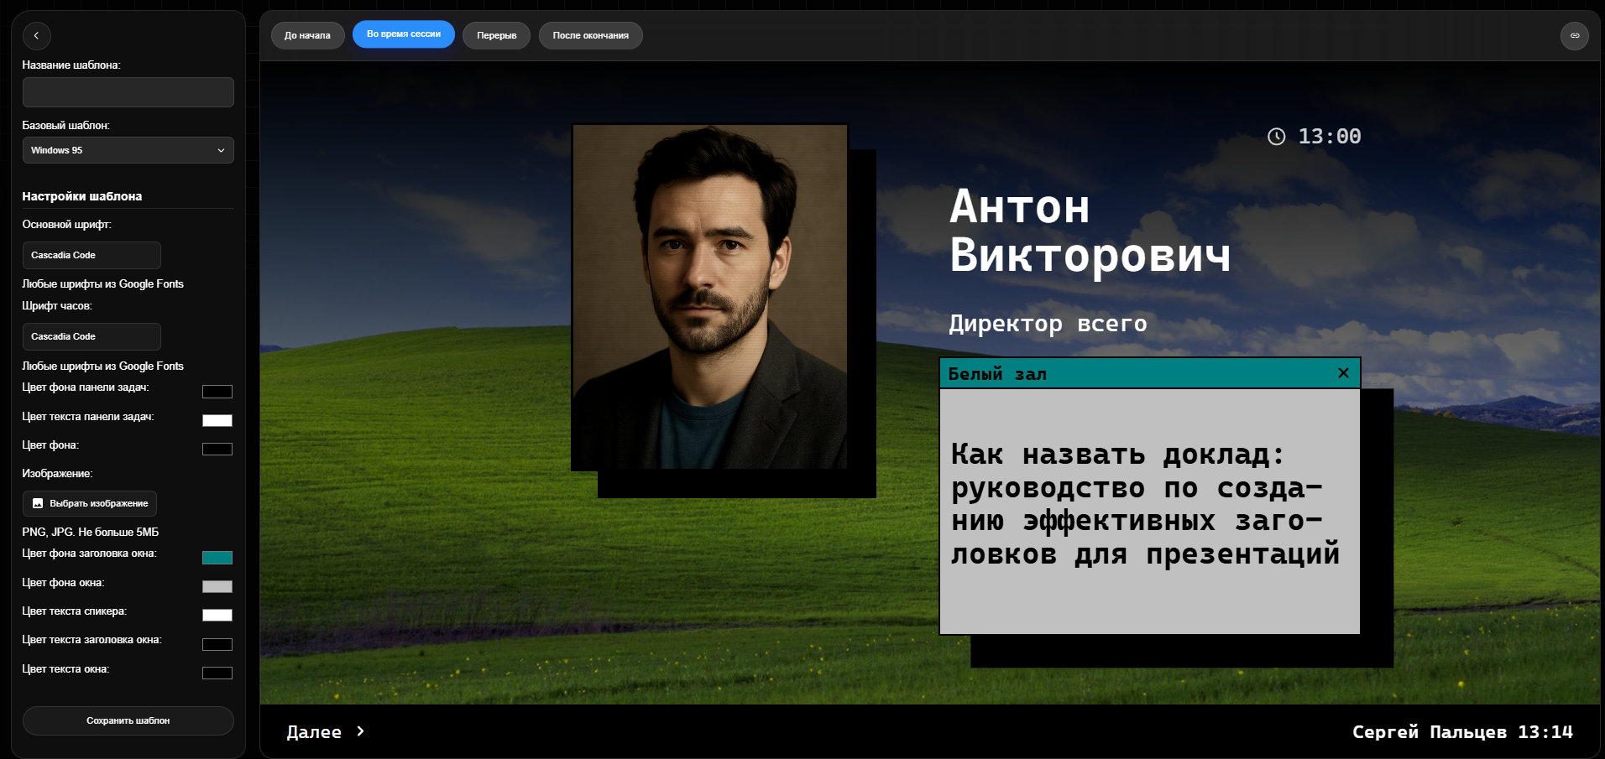This screenshot has width=1605, height=759.
Task: Click the back arrow in the sidebar
Action: click(x=36, y=36)
